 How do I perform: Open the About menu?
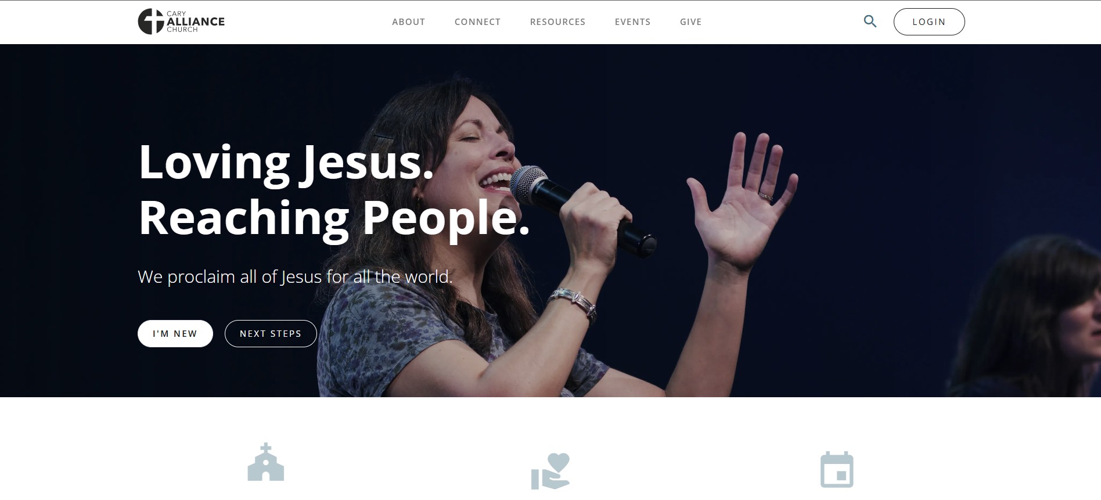(x=409, y=21)
